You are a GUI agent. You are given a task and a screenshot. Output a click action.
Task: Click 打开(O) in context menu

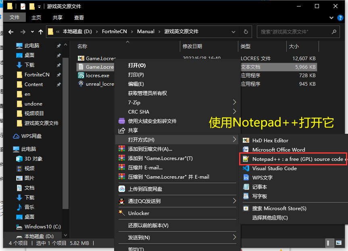(x=137, y=65)
